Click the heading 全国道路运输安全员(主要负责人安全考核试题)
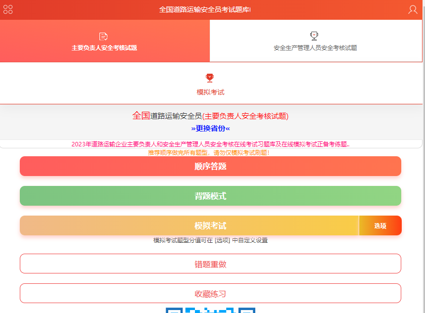 (210, 116)
